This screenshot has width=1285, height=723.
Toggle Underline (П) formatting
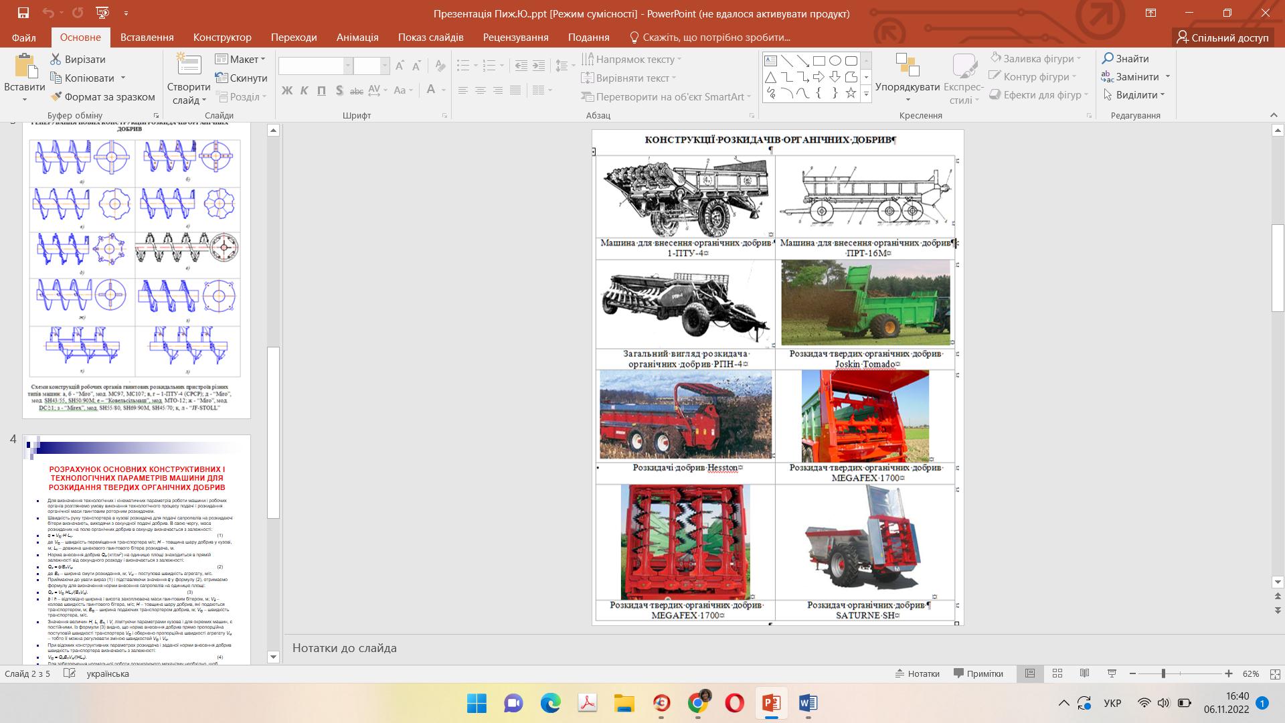tap(321, 90)
